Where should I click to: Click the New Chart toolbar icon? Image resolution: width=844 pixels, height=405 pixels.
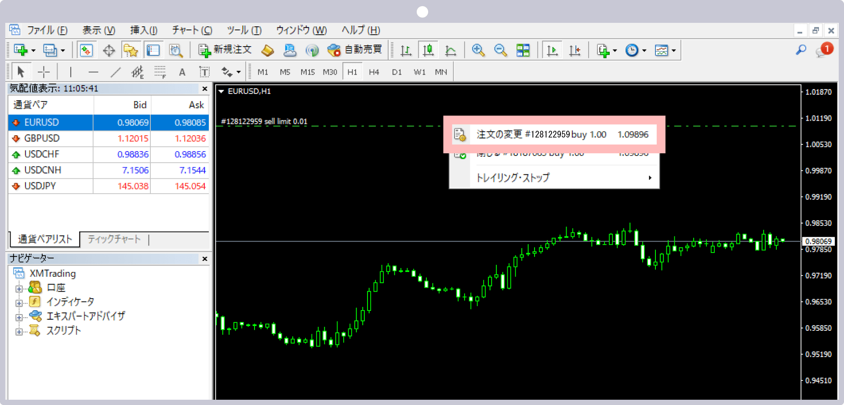(21, 51)
